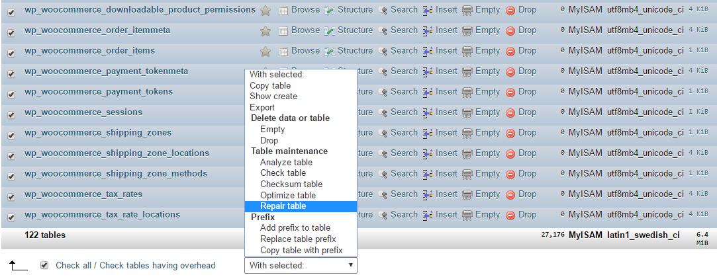Click red Drop icon for wp_woocommerce_tax_rates
Image resolution: width=717 pixels, height=277 pixels.
point(510,195)
